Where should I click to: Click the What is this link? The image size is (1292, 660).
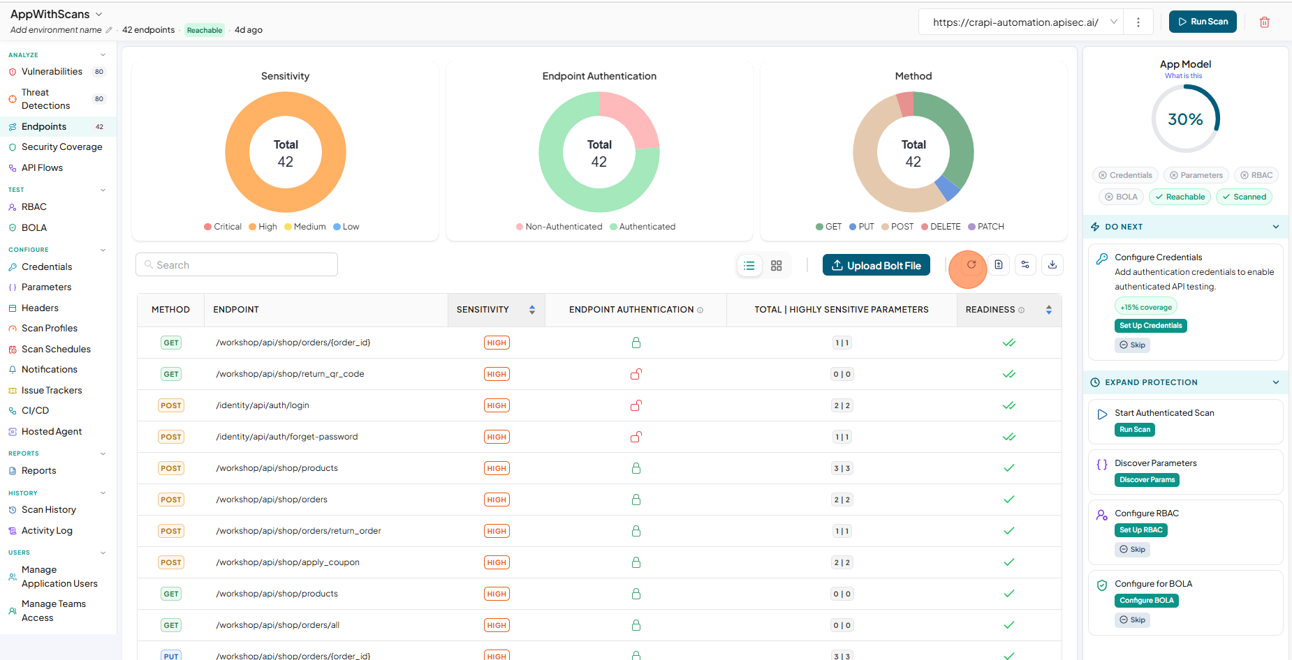click(x=1183, y=76)
